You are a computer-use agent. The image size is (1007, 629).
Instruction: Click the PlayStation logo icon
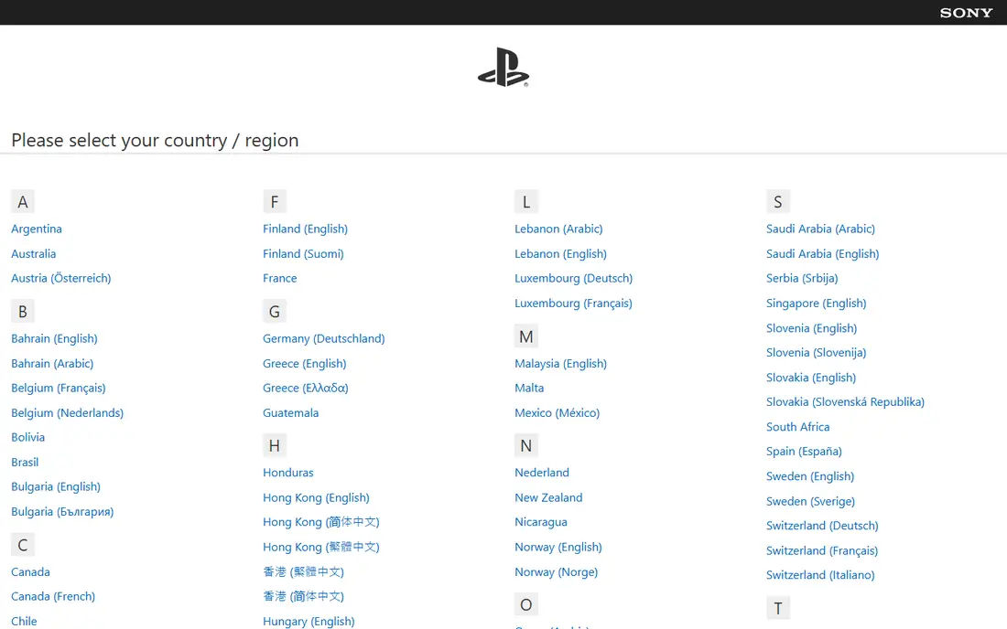coord(503,68)
